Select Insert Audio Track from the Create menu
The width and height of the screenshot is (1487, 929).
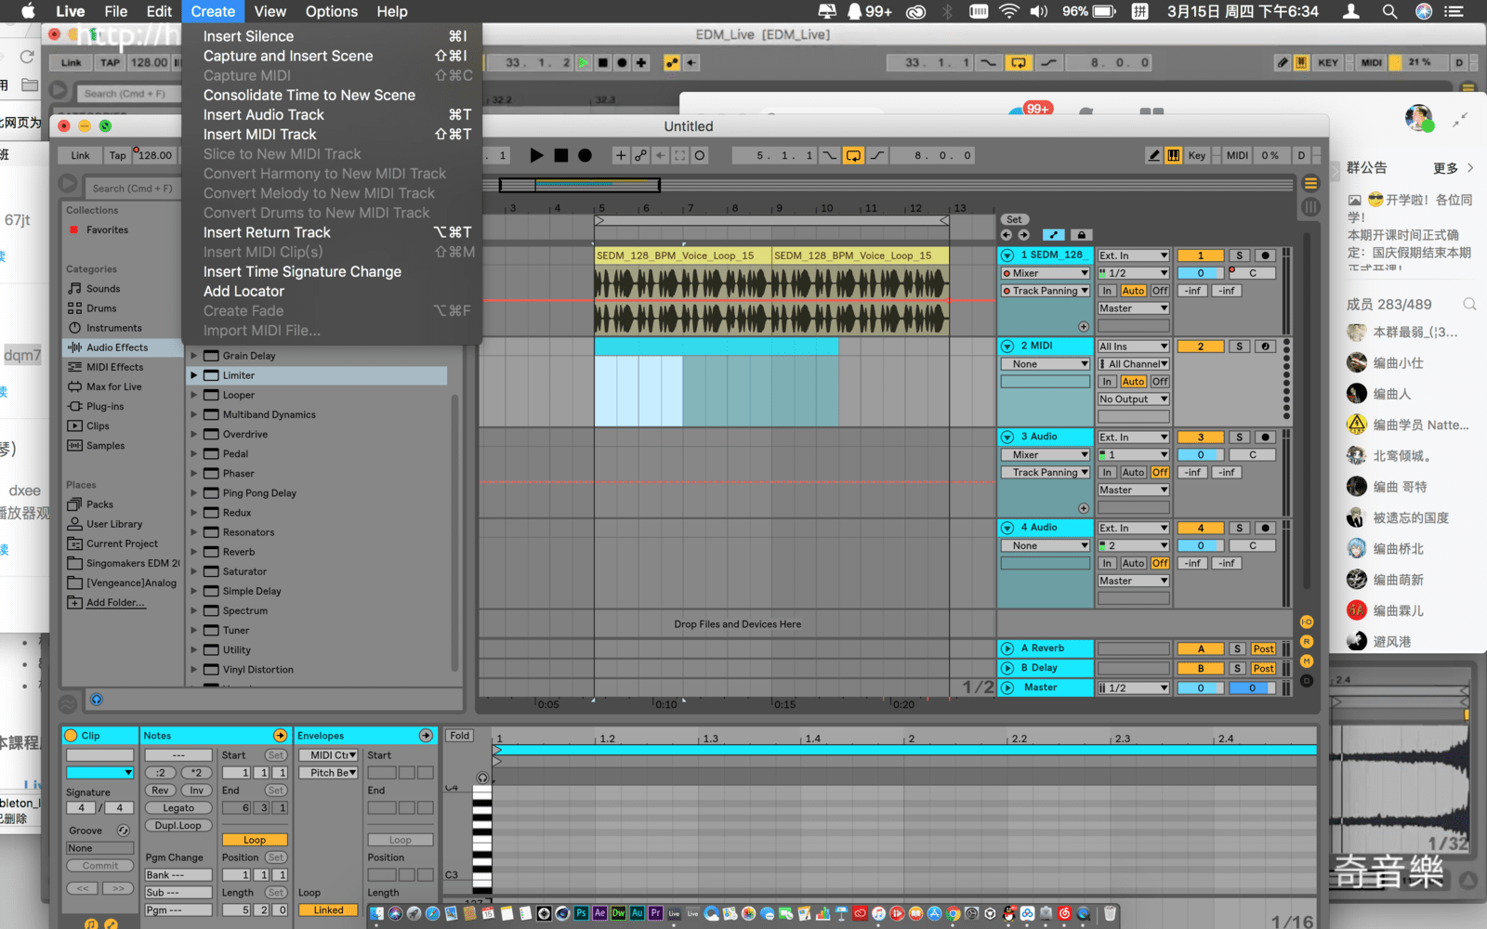264,114
